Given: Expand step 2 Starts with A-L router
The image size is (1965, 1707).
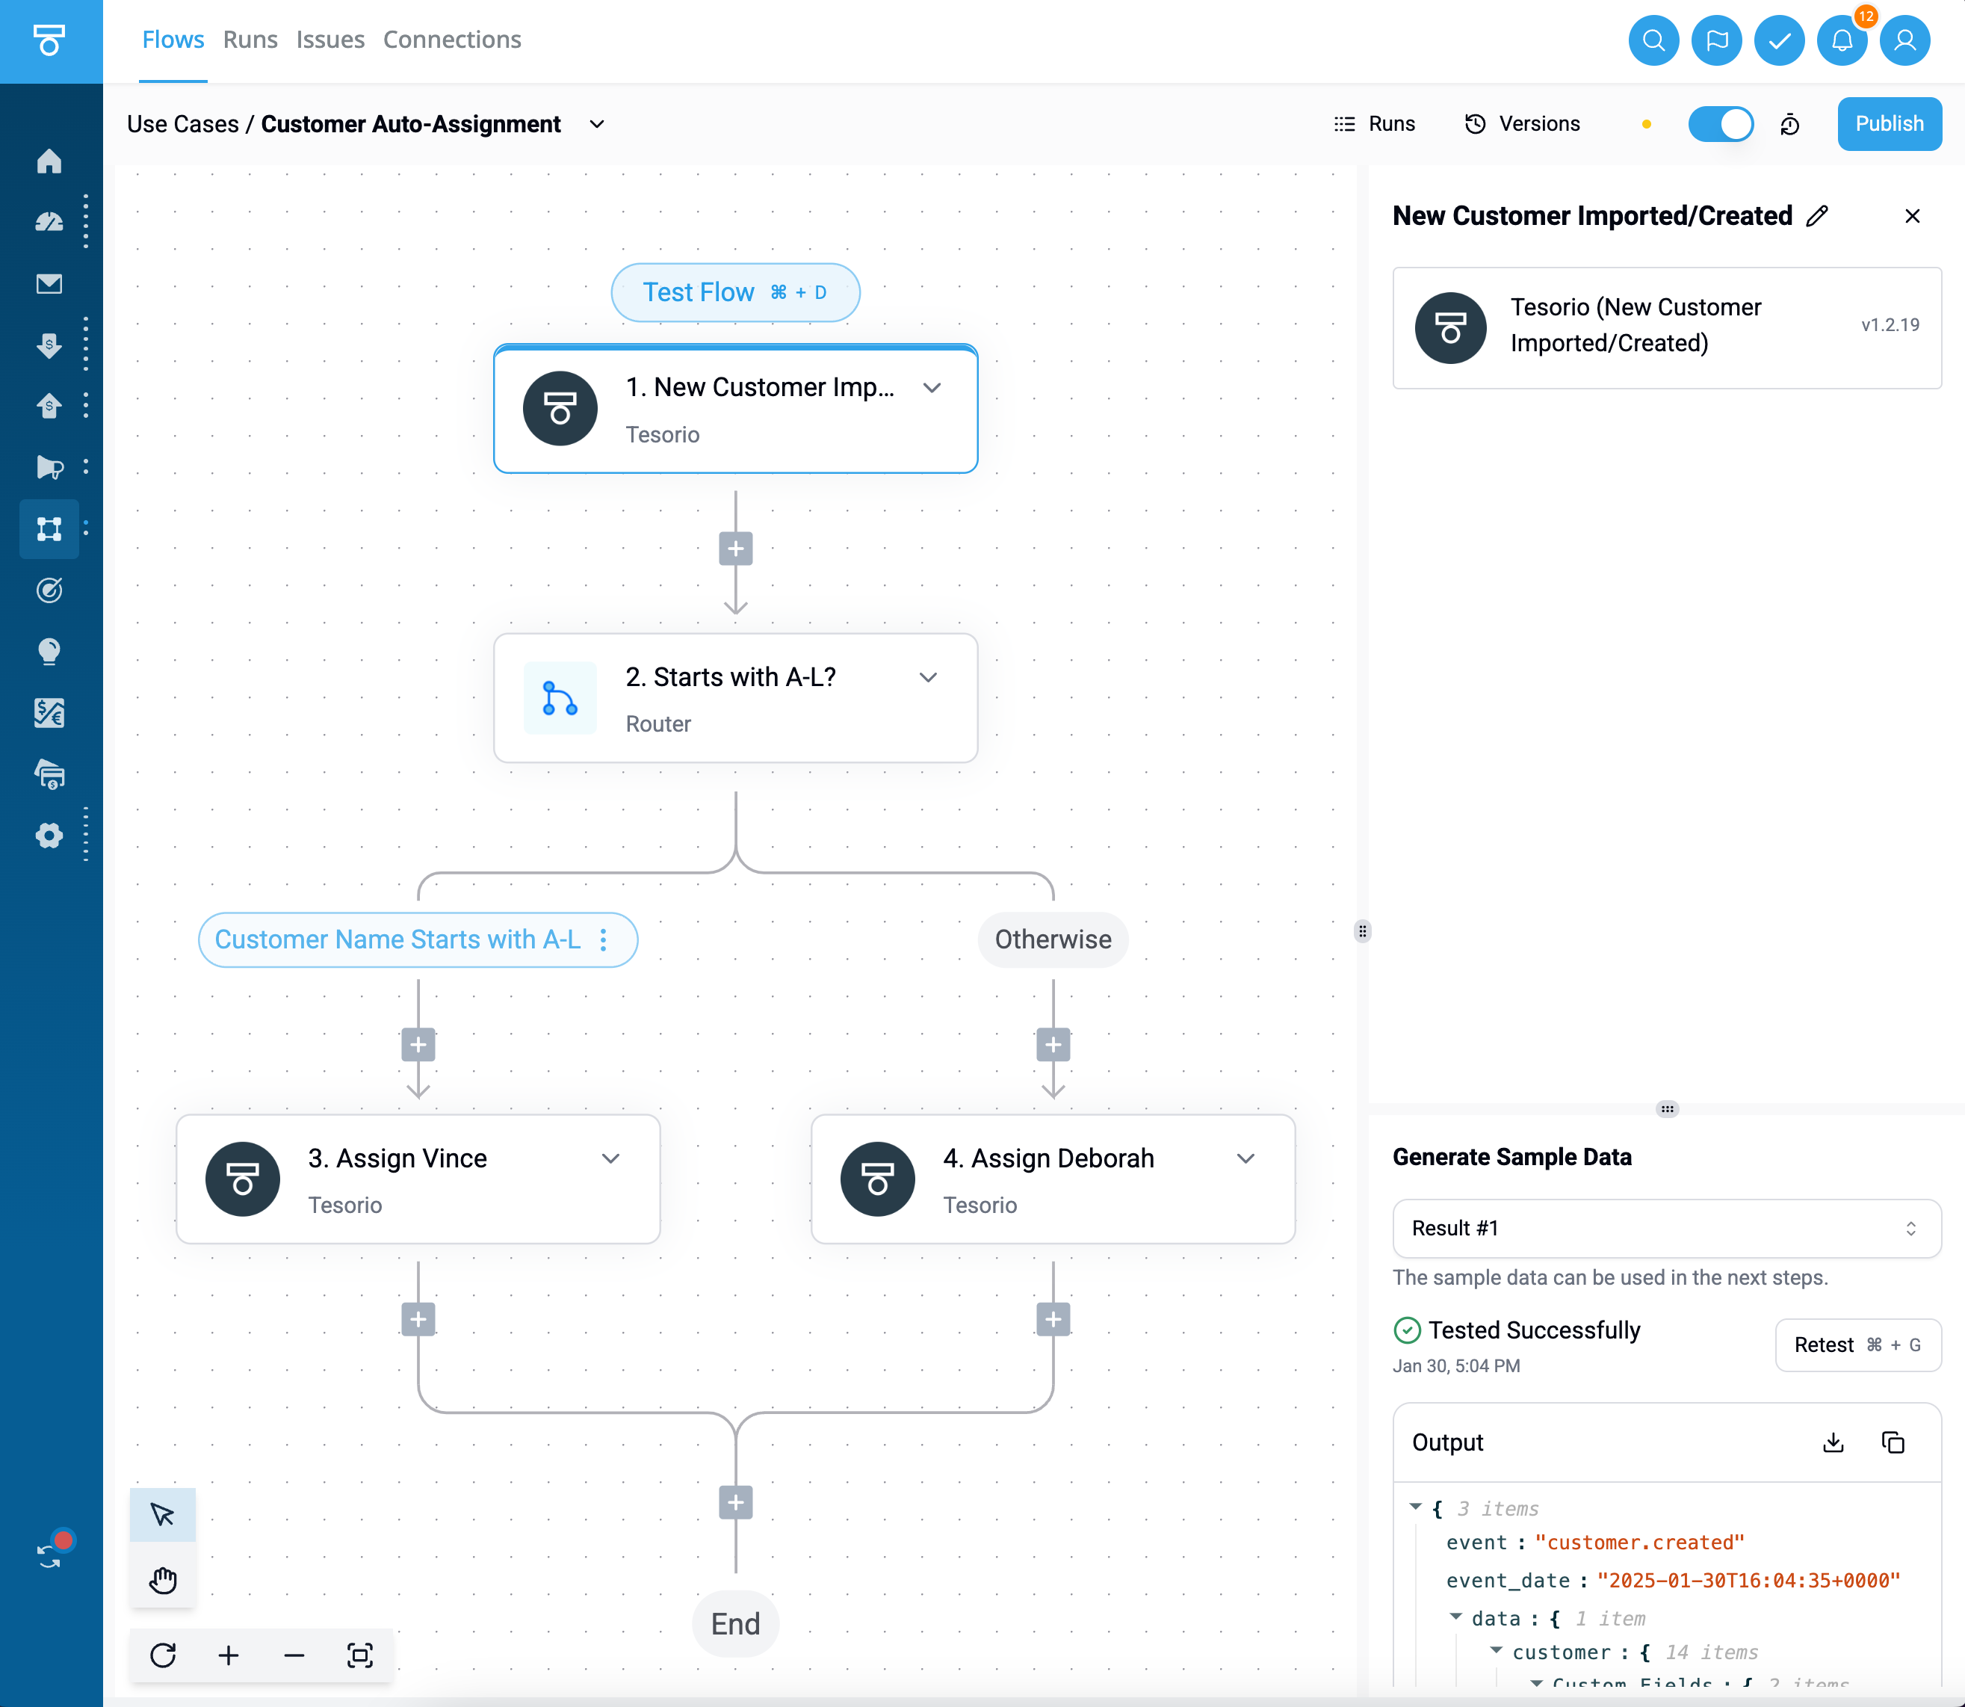Looking at the screenshot, I should point(929,677).
